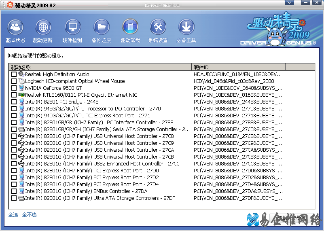Click the 全选 select all link
Screen dimensions: 324x231
point(13,215)
